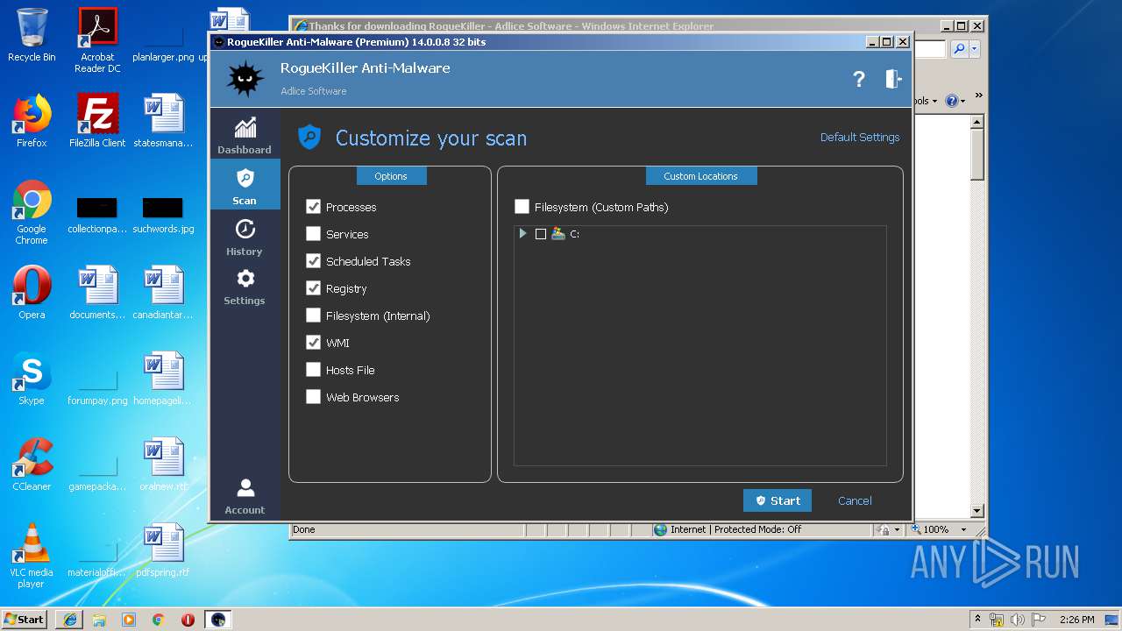Launch Skype from the desktop
The image size is (1122, 631).
[x=32, y=379]
